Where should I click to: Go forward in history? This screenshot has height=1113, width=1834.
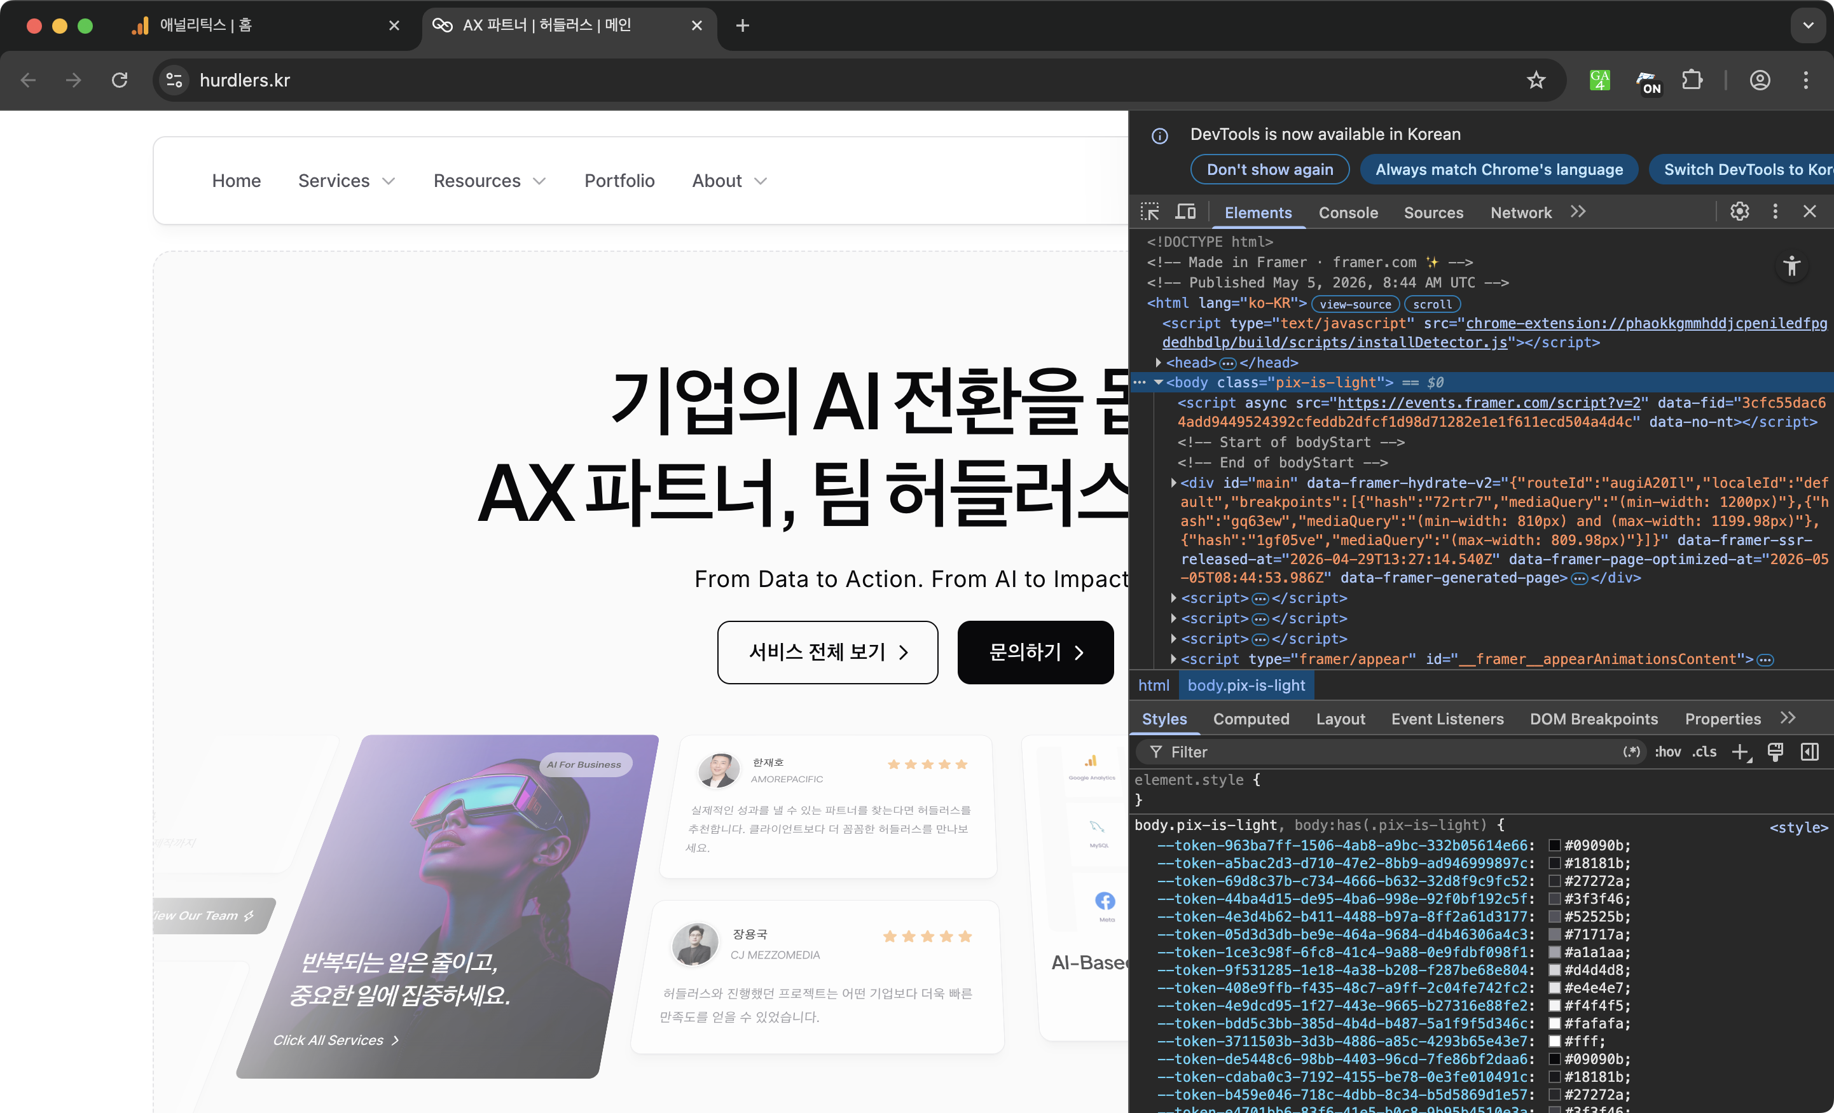point(73,80)
